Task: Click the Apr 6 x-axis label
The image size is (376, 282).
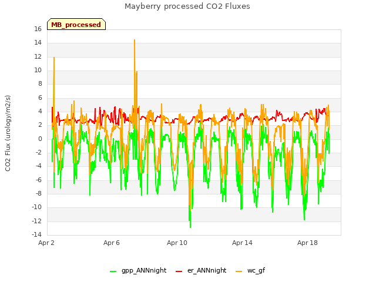Action: click(x=112, y=243)
